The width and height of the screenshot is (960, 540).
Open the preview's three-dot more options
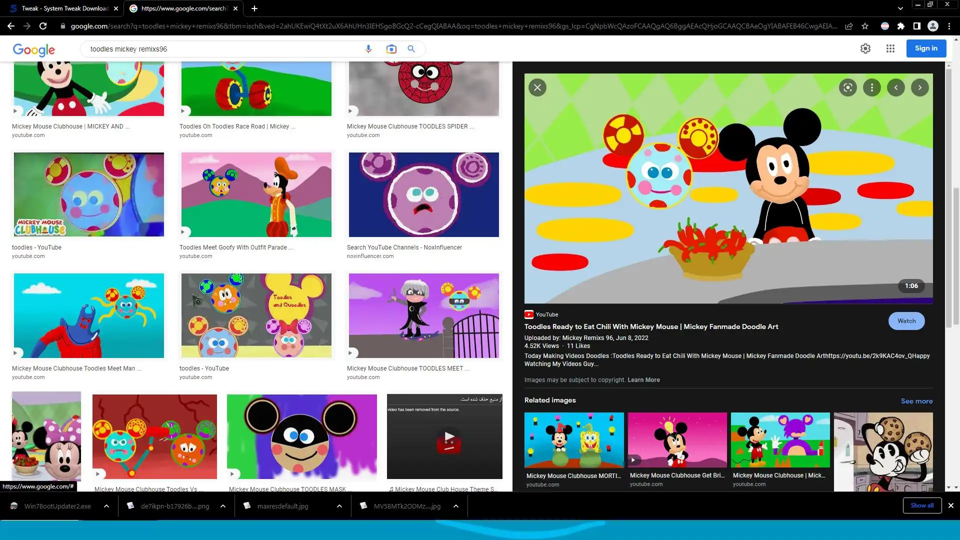click(871, 88)
